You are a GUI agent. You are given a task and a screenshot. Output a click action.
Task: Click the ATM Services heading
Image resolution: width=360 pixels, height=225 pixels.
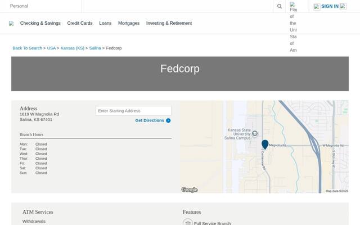click(x=38, y=212)
